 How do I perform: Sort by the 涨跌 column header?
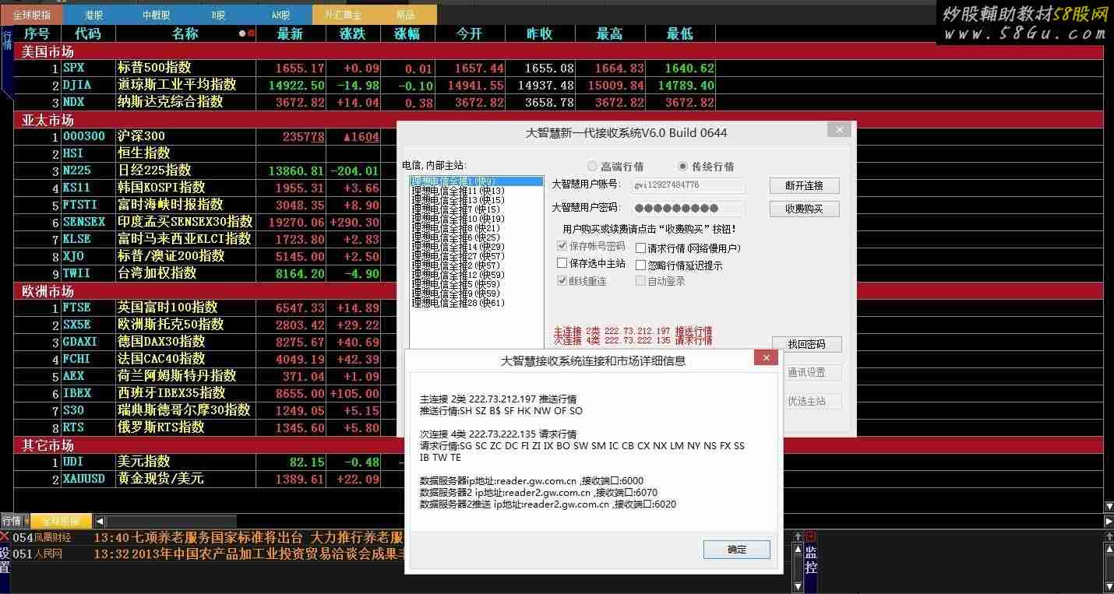tap(353, 33)
